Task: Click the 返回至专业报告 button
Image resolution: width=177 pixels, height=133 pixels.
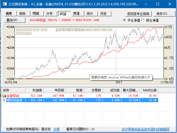Action: [x=138, y=14]
